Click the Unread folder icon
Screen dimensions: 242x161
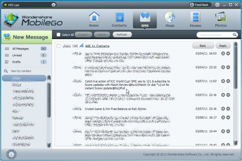point(7,55)
